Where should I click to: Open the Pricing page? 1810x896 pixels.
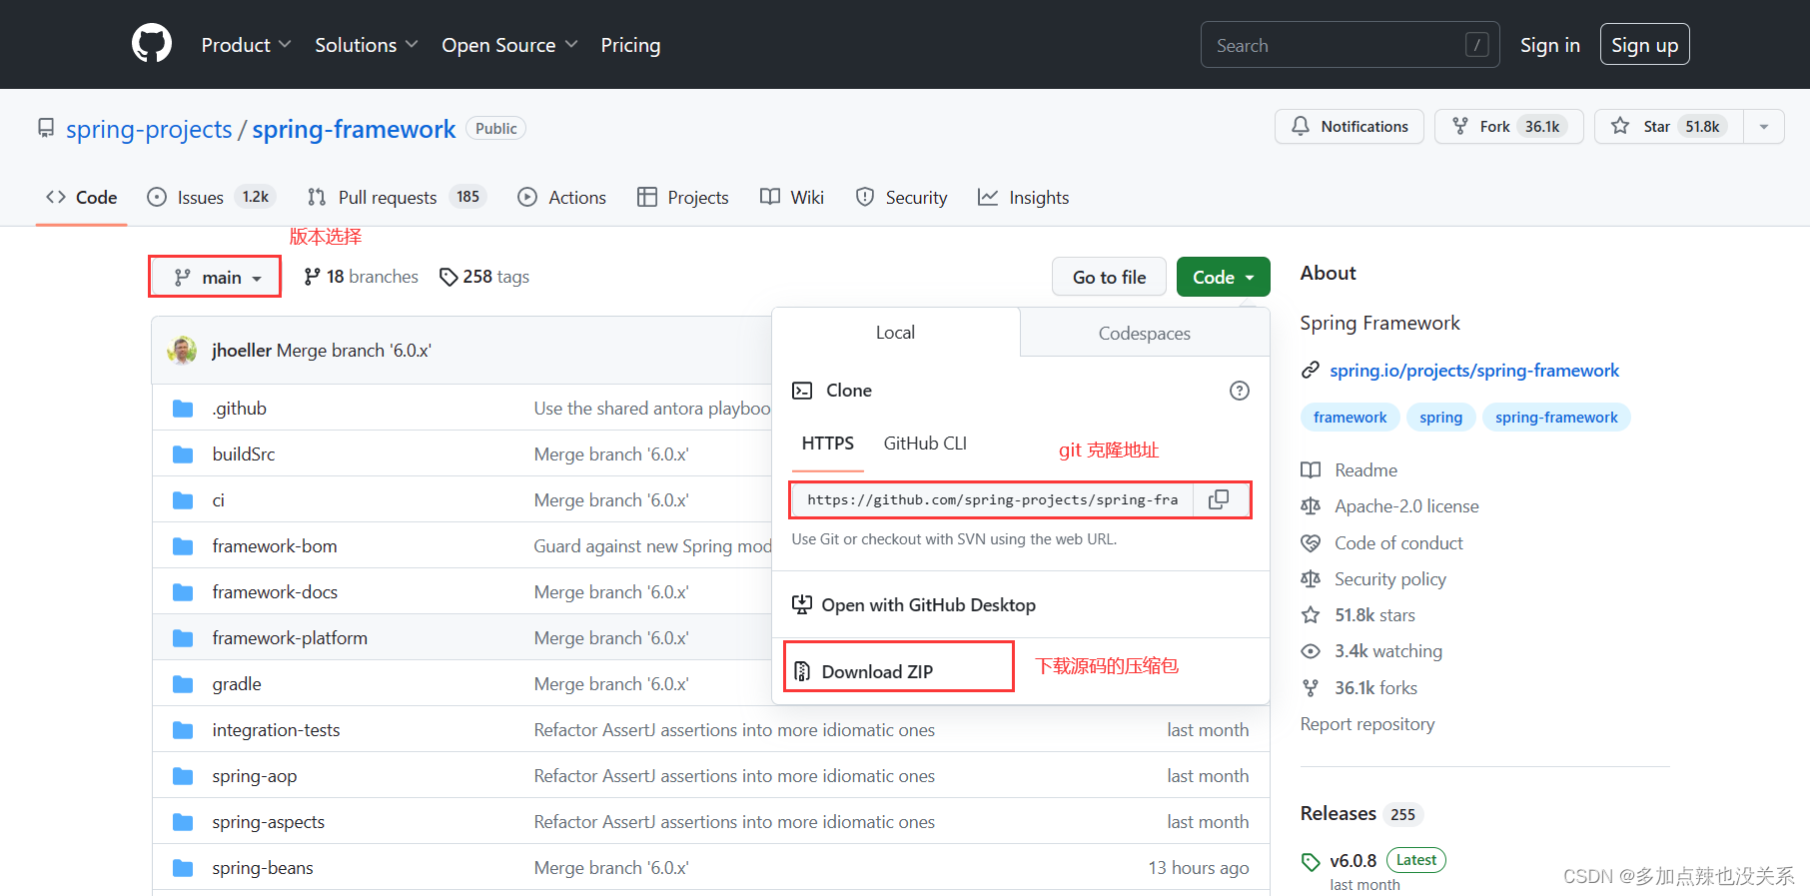[x=630, y=45]
